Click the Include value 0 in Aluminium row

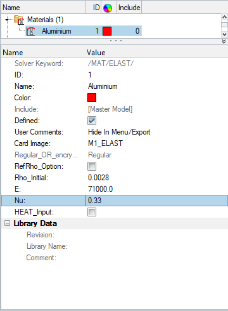pyautogui.click(x=137, y=31)
